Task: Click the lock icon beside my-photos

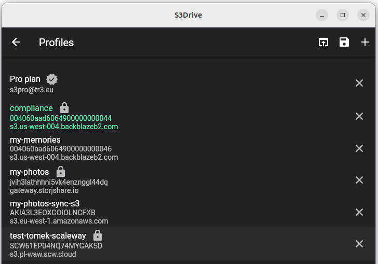Action: coord(61,172)
